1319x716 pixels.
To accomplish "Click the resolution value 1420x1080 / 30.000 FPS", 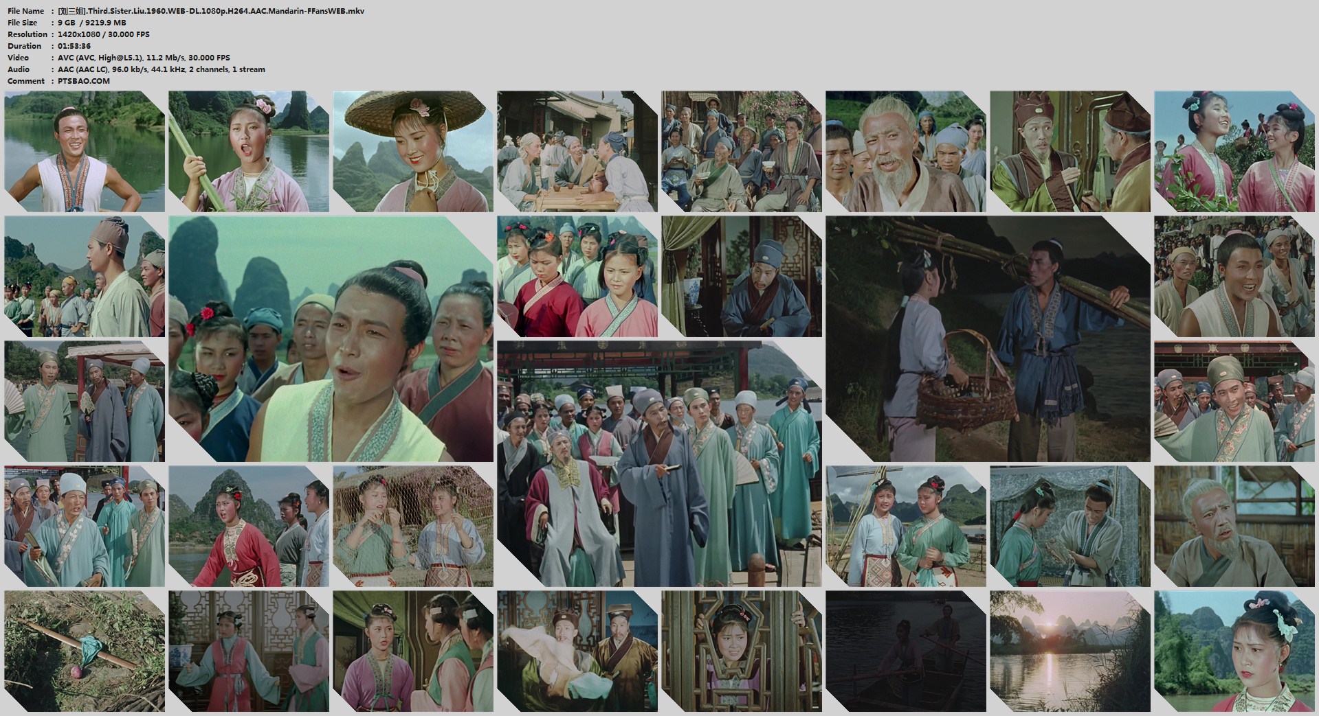I will (x=104, y=34).
